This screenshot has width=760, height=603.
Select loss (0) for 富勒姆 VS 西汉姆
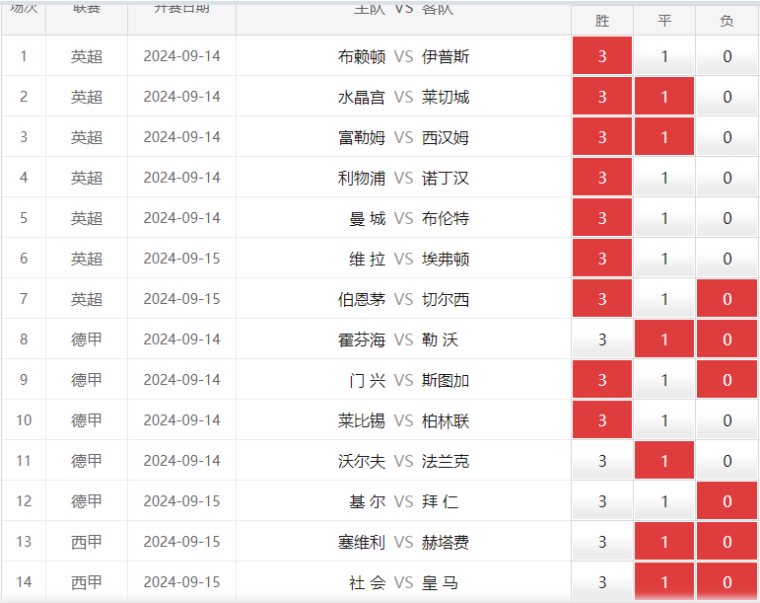pos(727,137)
